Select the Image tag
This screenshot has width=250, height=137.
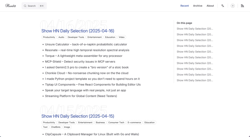tap(67, 127)
